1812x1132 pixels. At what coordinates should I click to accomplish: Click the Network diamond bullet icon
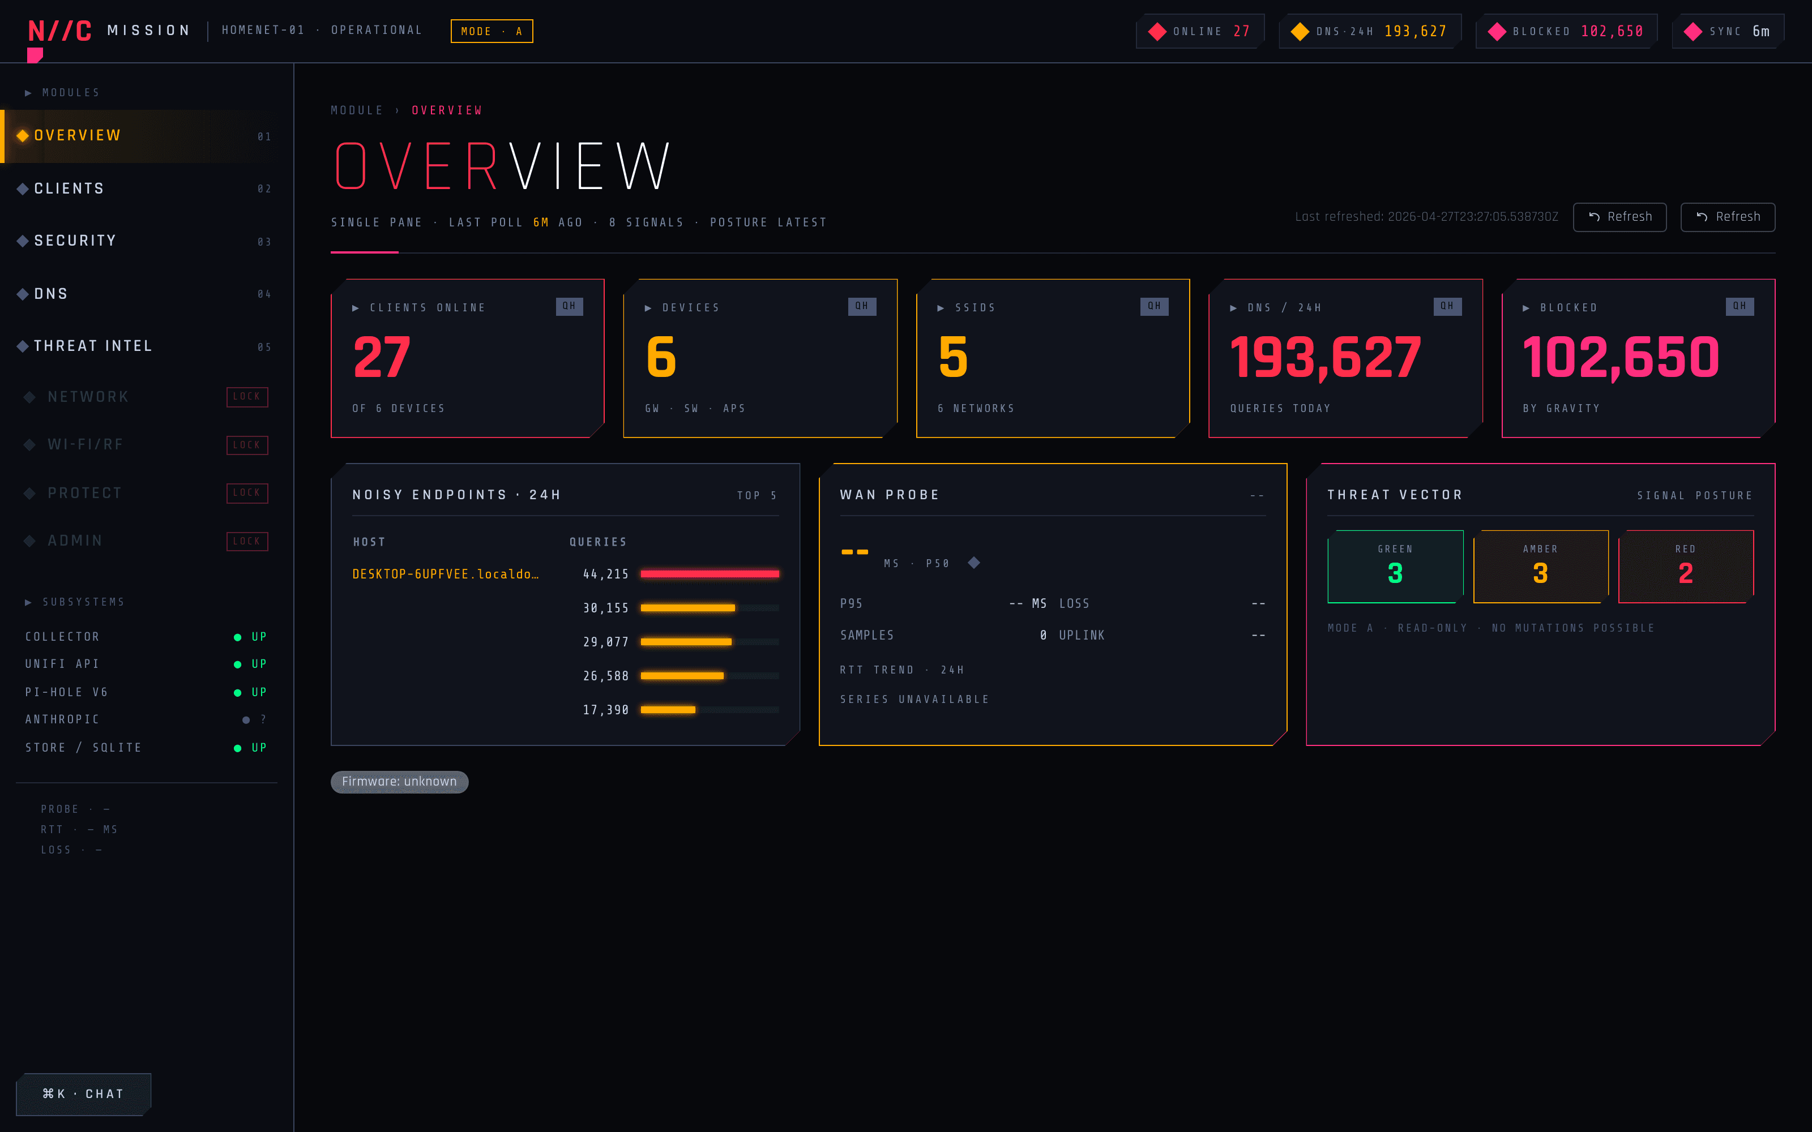[x=29, y=397]
